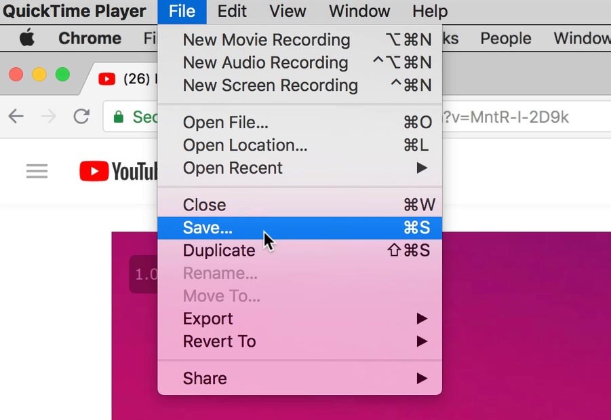Select Open Location… menu item

coord(300,145)
